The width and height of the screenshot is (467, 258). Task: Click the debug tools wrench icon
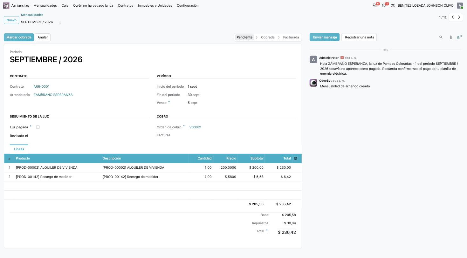tap(393, 5)
